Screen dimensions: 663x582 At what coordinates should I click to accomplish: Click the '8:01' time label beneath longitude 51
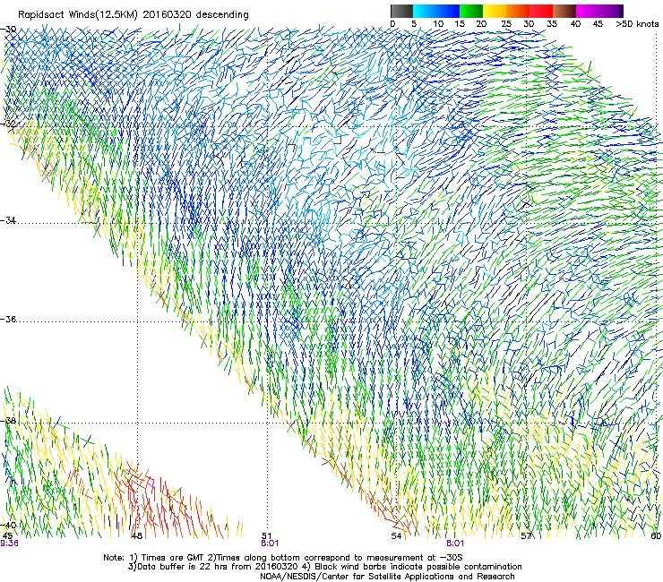270,543
